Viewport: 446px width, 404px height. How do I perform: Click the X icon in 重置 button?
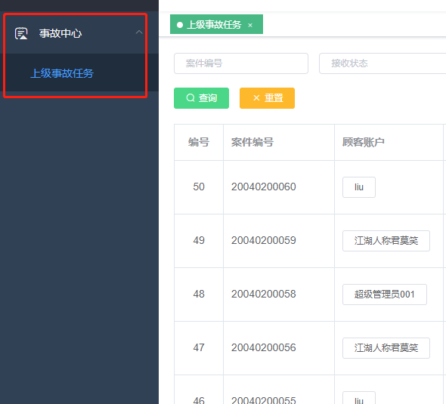pyautogui.click(x=256, y=98)
